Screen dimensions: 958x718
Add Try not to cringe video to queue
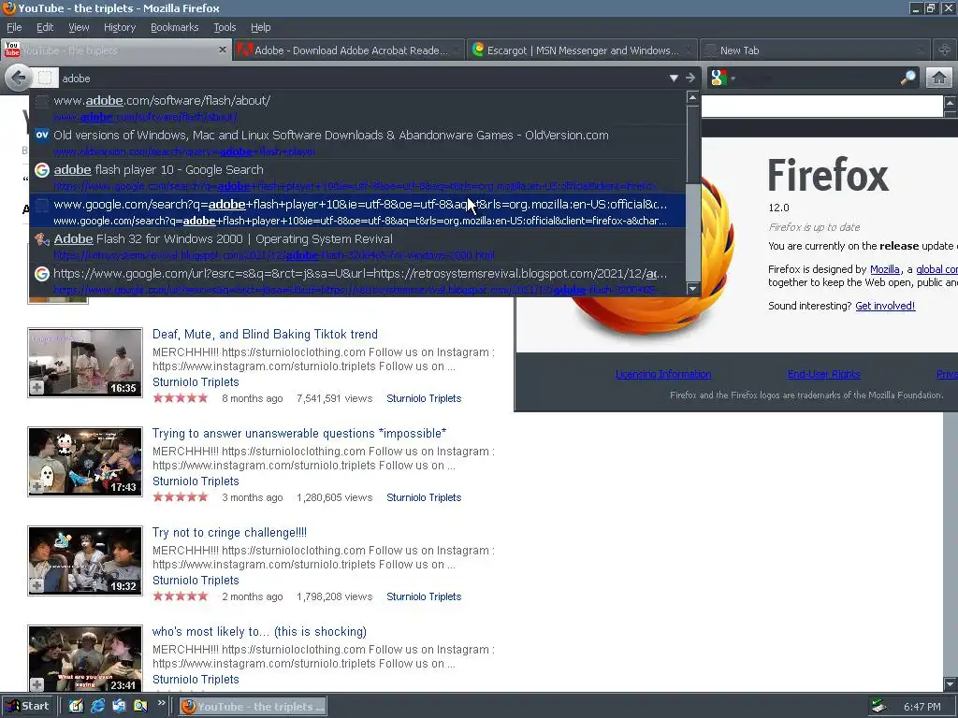(x=36, y=585)
